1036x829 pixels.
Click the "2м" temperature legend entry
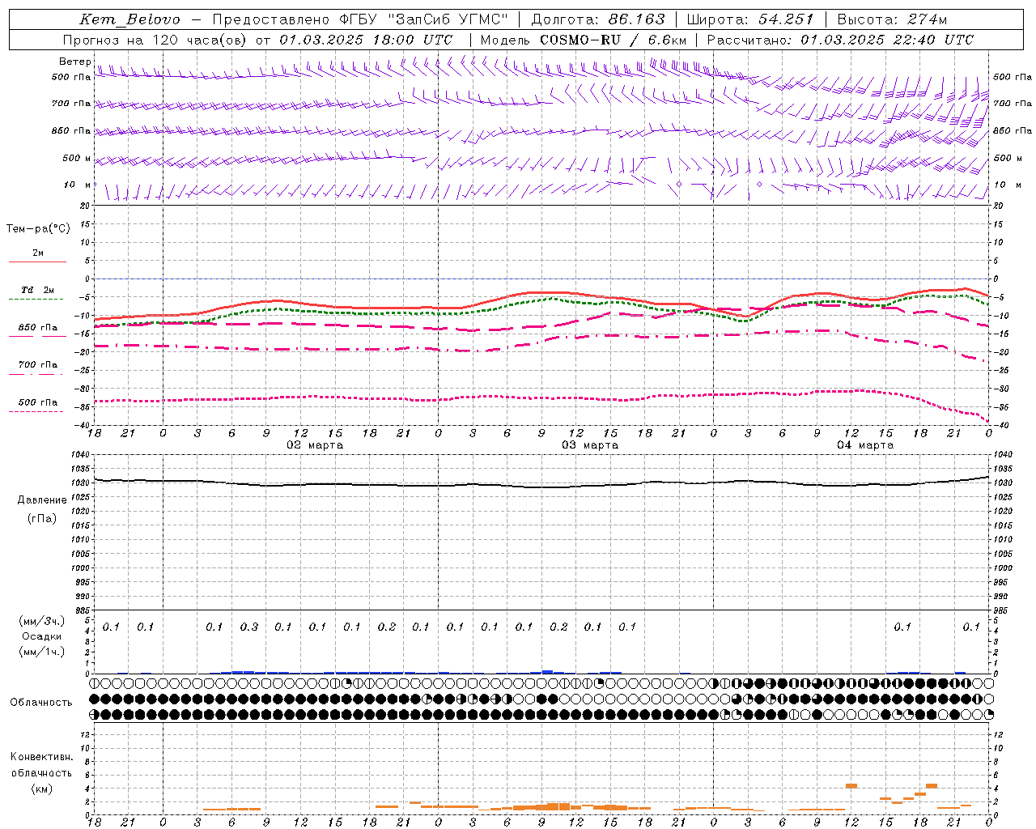38,253
